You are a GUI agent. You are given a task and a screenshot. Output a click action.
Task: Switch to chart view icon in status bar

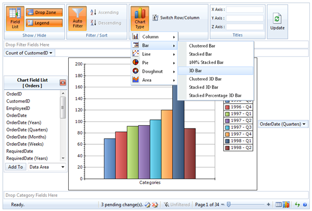click(287, 204)
